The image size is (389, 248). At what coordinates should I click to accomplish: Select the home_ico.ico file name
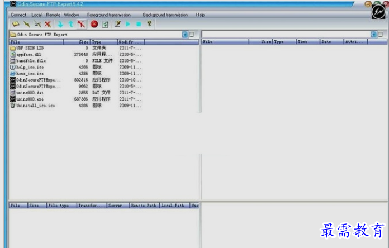coord(30,74)
